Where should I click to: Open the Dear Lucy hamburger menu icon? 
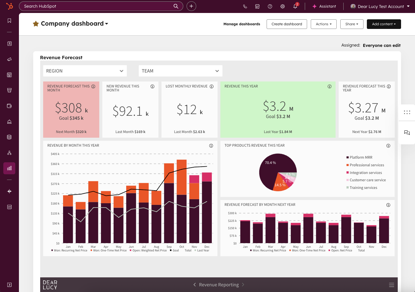(x=391, y=285)
